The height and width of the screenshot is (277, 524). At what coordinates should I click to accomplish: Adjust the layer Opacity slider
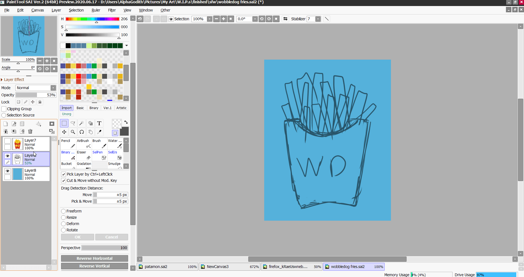pos(36,95)
